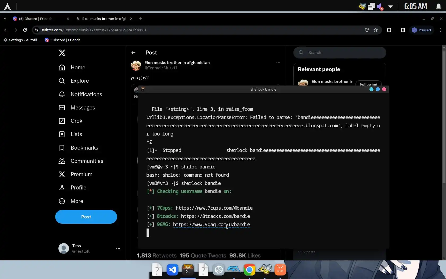Reload the current page

click(25, 30)
